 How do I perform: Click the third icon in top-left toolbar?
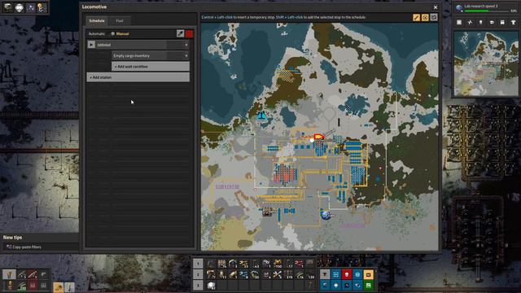[x=31, y=7]
